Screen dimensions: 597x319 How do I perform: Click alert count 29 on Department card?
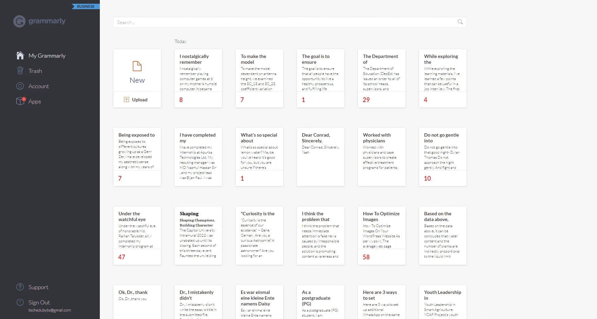point(366,100)
